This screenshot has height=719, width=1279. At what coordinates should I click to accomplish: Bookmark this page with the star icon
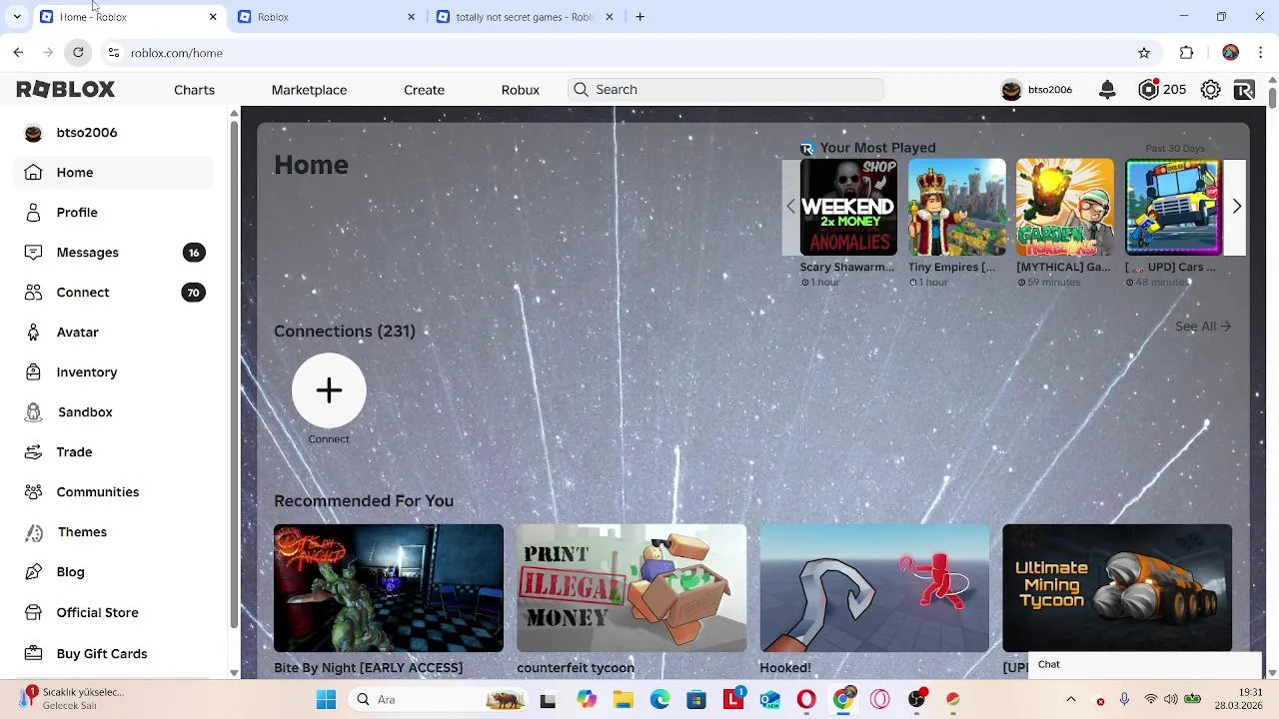(x=1144, y=53)
